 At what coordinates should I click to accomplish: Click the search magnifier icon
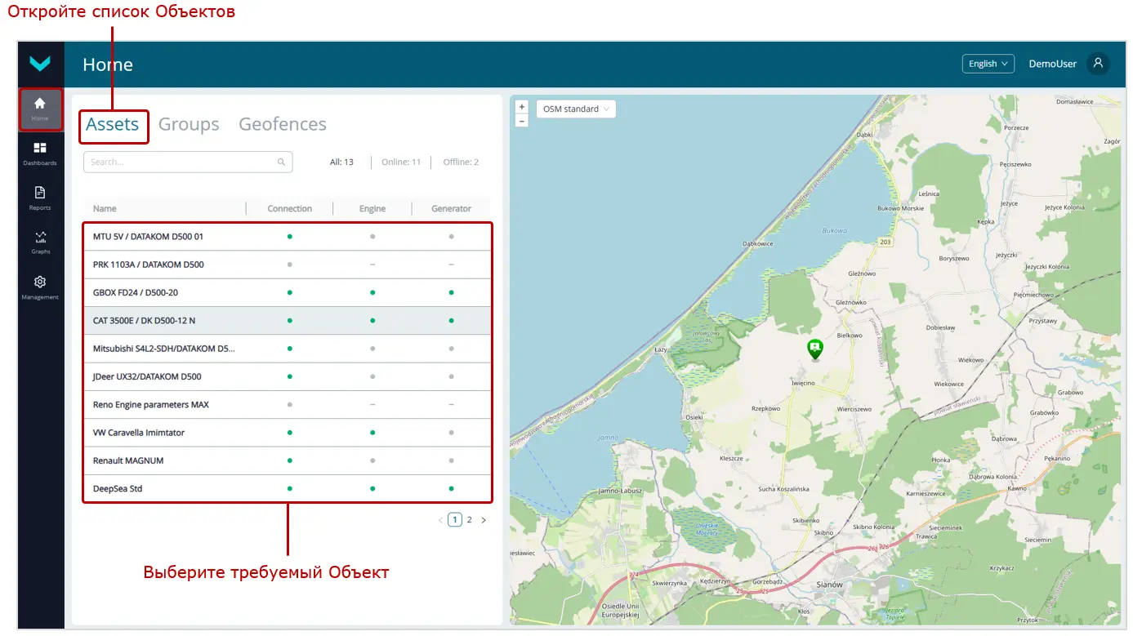[x=281, y=162]
